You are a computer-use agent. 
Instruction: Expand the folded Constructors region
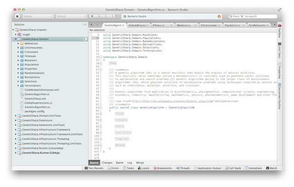(x=123, y=132)
